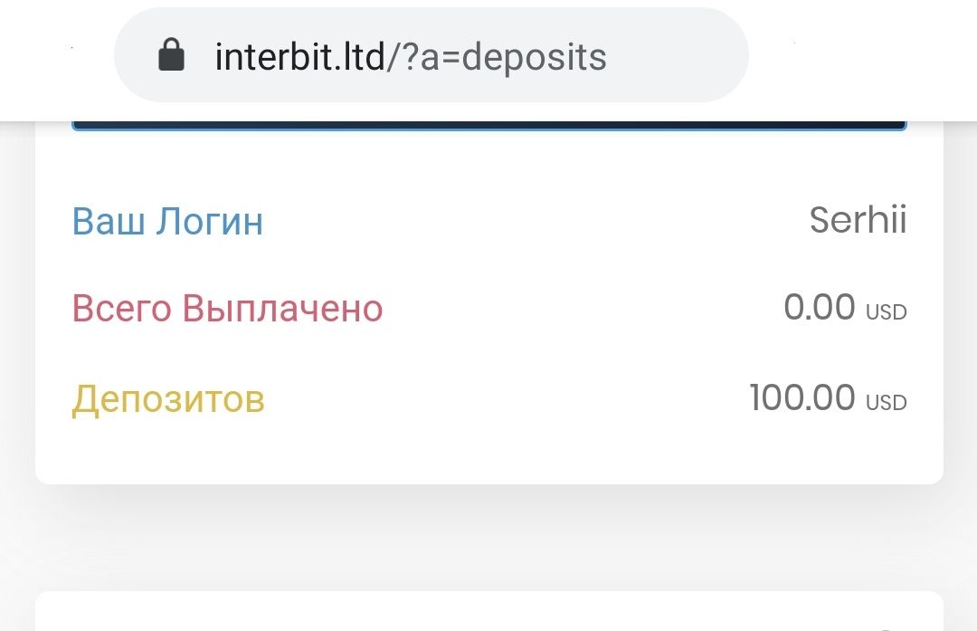This screenshot has width=977, height=631.
Task: Click the dark navy bar above login row
Action: [x=488, y=125]
